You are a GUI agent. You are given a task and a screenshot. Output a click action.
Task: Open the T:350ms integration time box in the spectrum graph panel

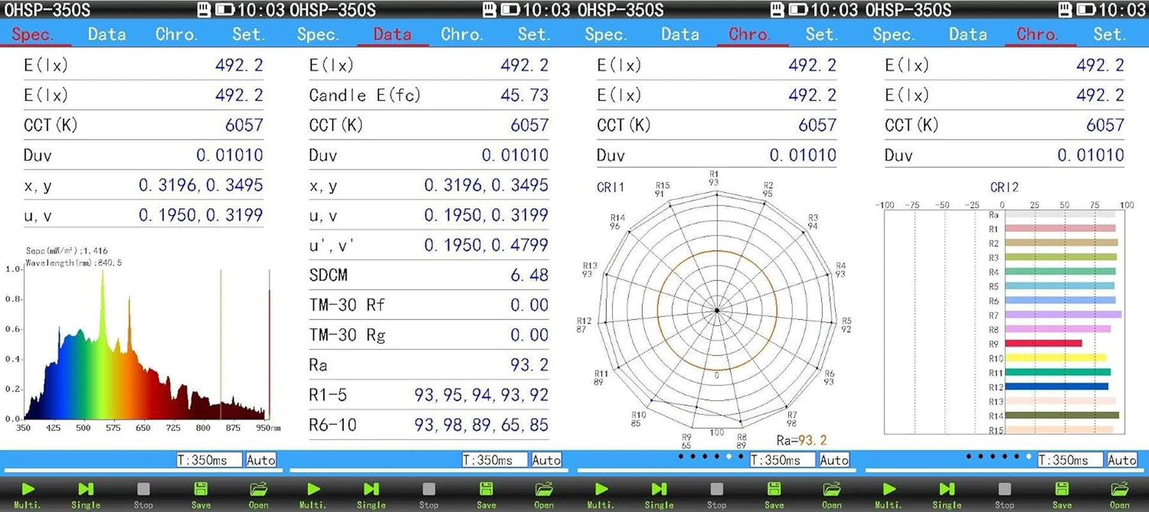point(209,460)
